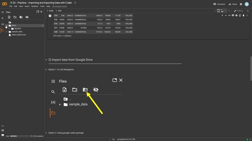
Task: Click the RAM and Disk usage indicator
Action: (222, 11)
